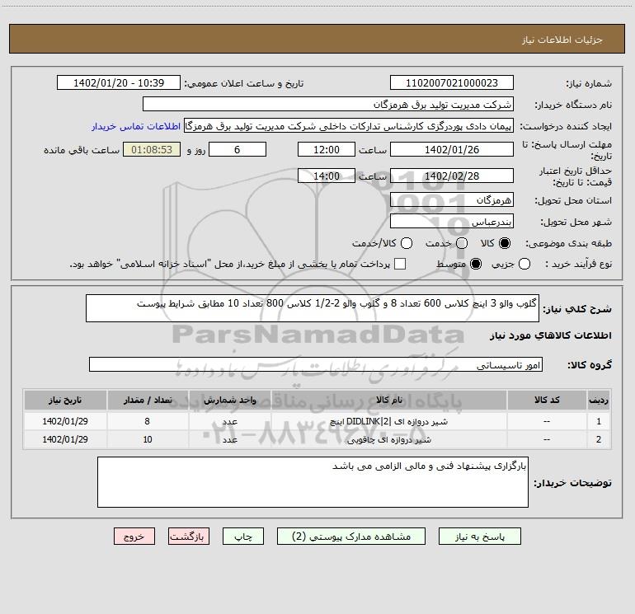This screenshot has width=635, height=614.
Task: Click need date in row 1
Action: (x=65, y=421)
